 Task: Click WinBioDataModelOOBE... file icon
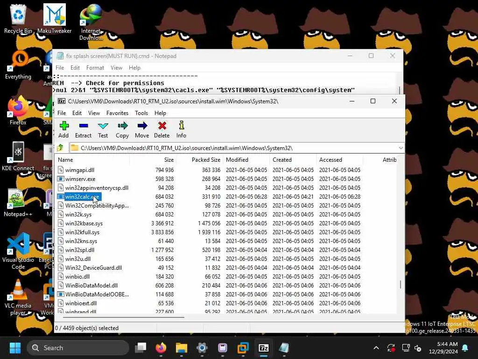pos(61,294)
